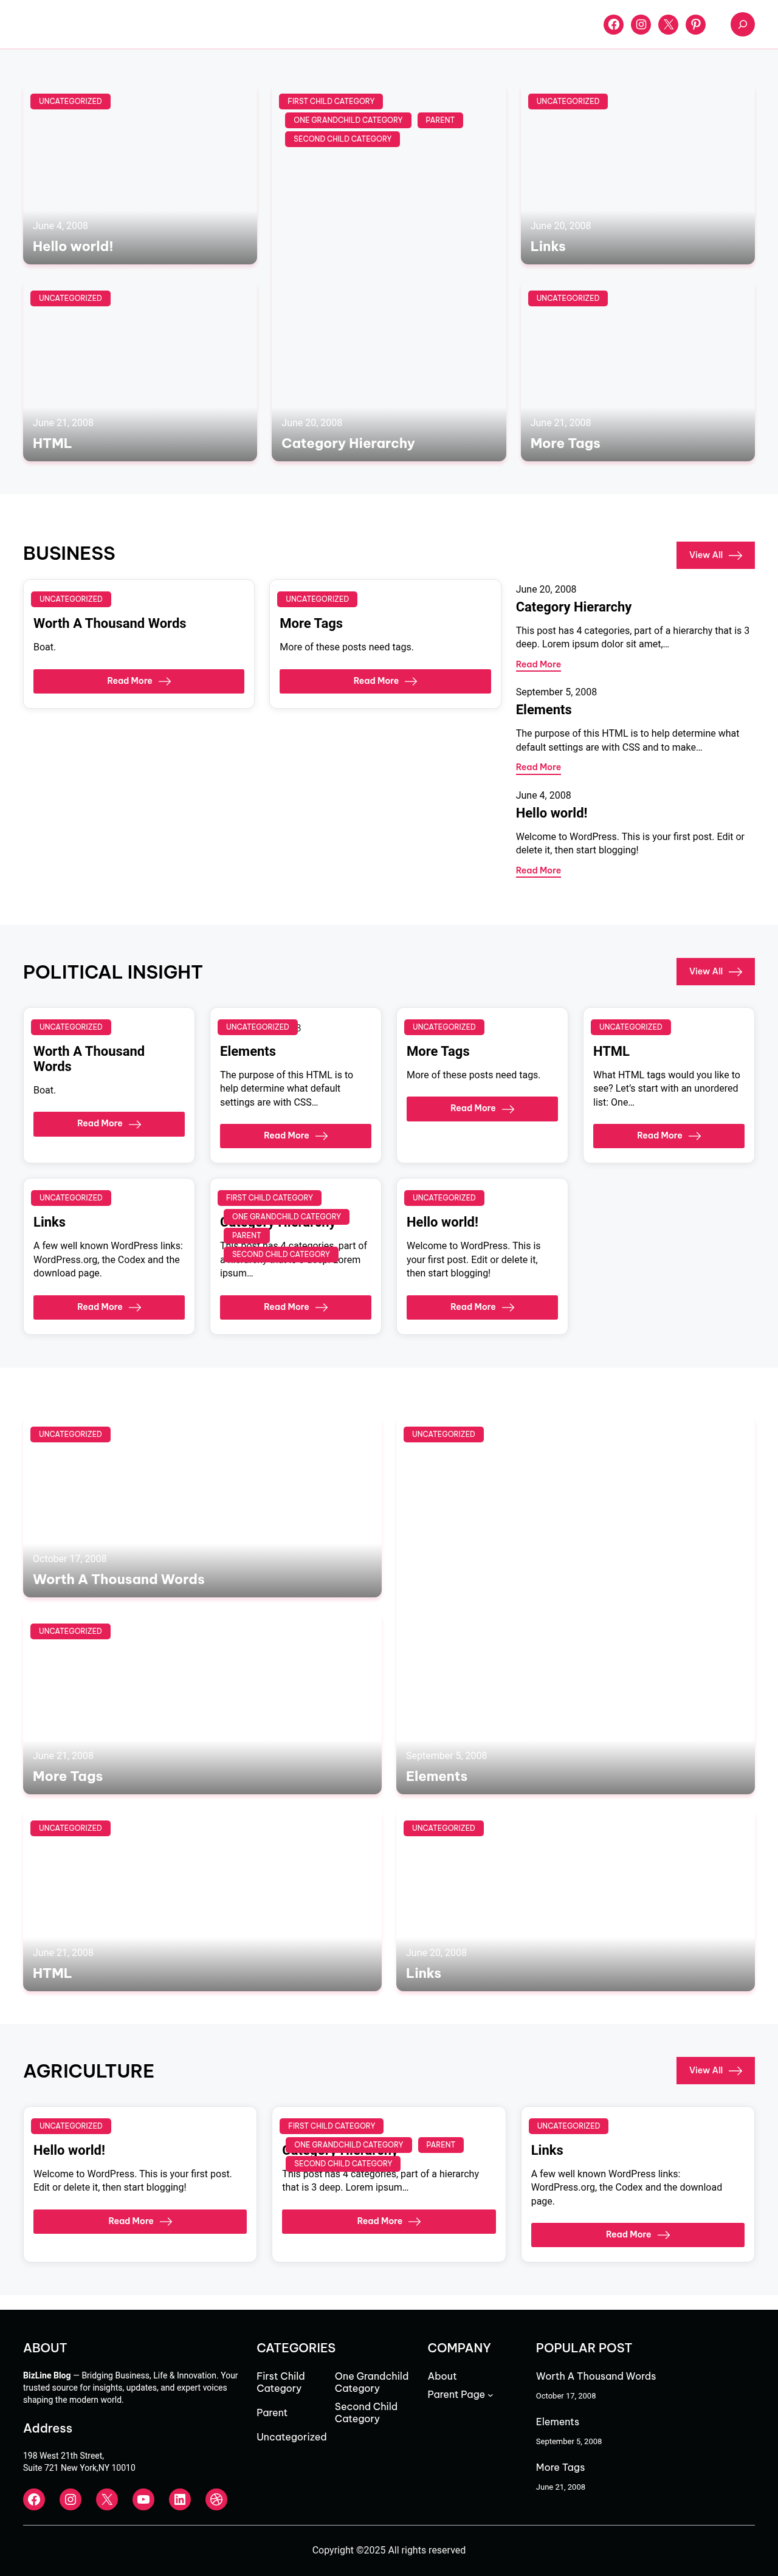The image size is (778, 2576).
Task: Open the Instagram icon in header
Action: click(x=641, y=24)
